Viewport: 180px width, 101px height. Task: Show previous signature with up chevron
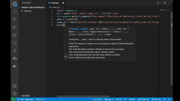[x=66, y=54]
